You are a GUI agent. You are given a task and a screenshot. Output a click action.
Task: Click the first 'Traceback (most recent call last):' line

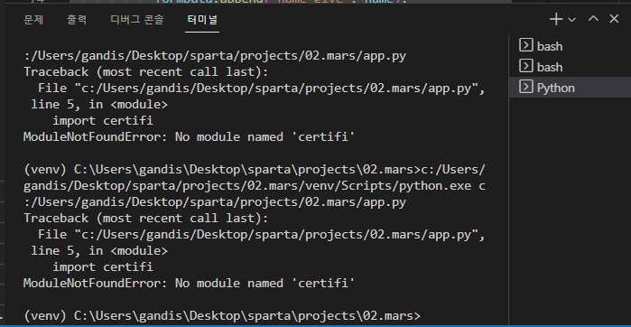[x=145, y=72]
